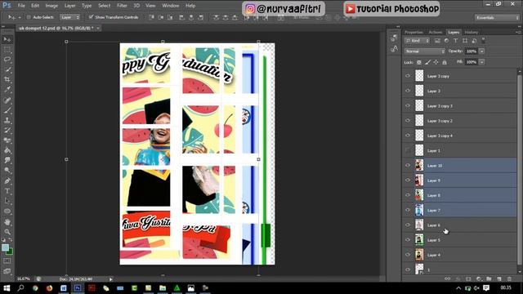Select the Move tool
The width and height of the screenshot is (523, 294).
(x=7, y=40)
